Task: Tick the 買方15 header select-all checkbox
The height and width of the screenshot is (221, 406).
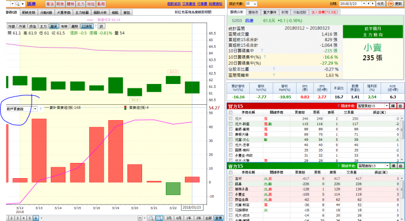Action: [231, 112]
